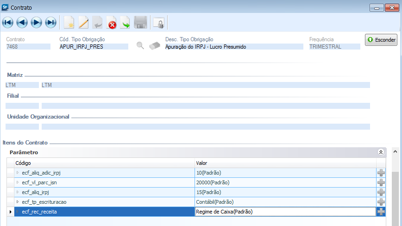Image resolution: width=402 pixels, height=226 pixels.
Task: Jump to the last record
Action: [50, 22]
